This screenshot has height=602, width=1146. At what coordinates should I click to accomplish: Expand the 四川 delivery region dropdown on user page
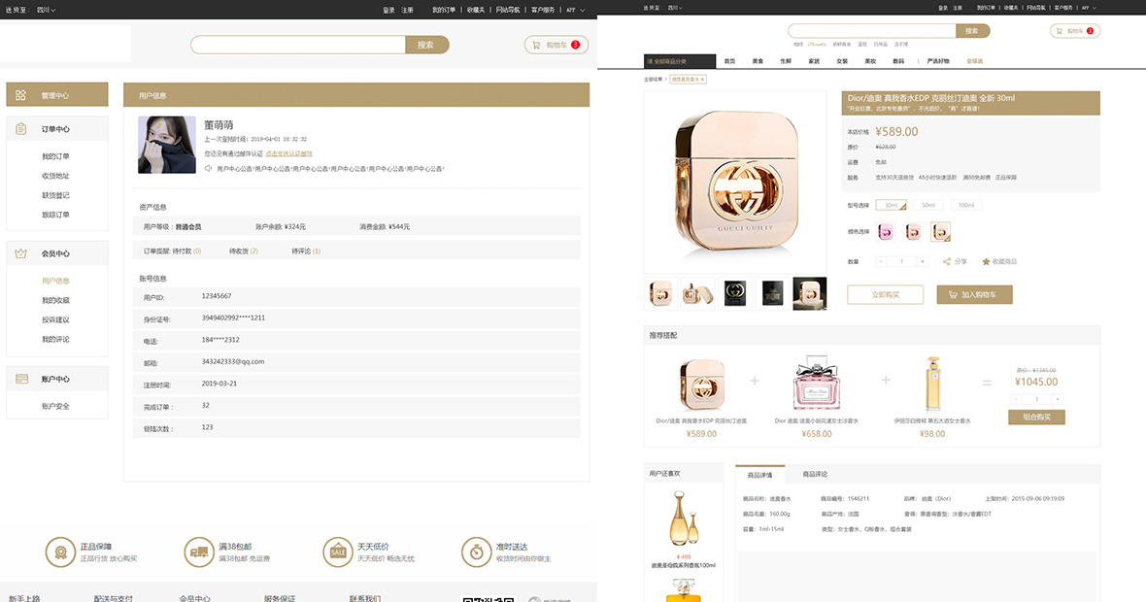(x=46, y=11)
